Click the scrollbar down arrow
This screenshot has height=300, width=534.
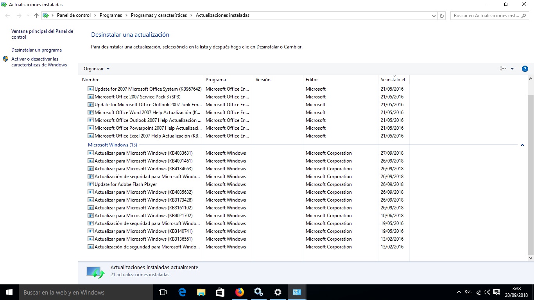[x=530, y=258]
